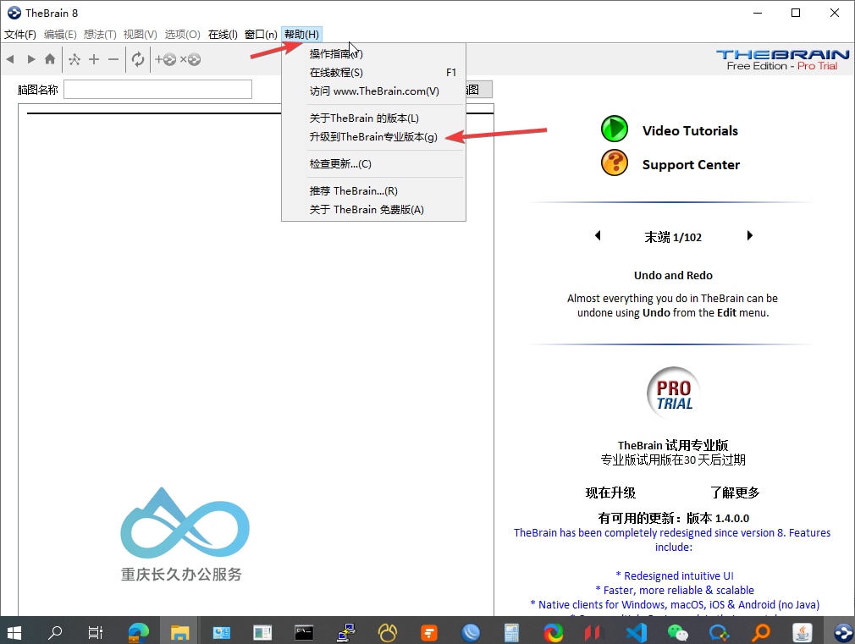Click the "有可用的更新: 版本 1.4.0.0" text
Screen dimensions: 855x644
pyautogui.click(x=674, y=518)
